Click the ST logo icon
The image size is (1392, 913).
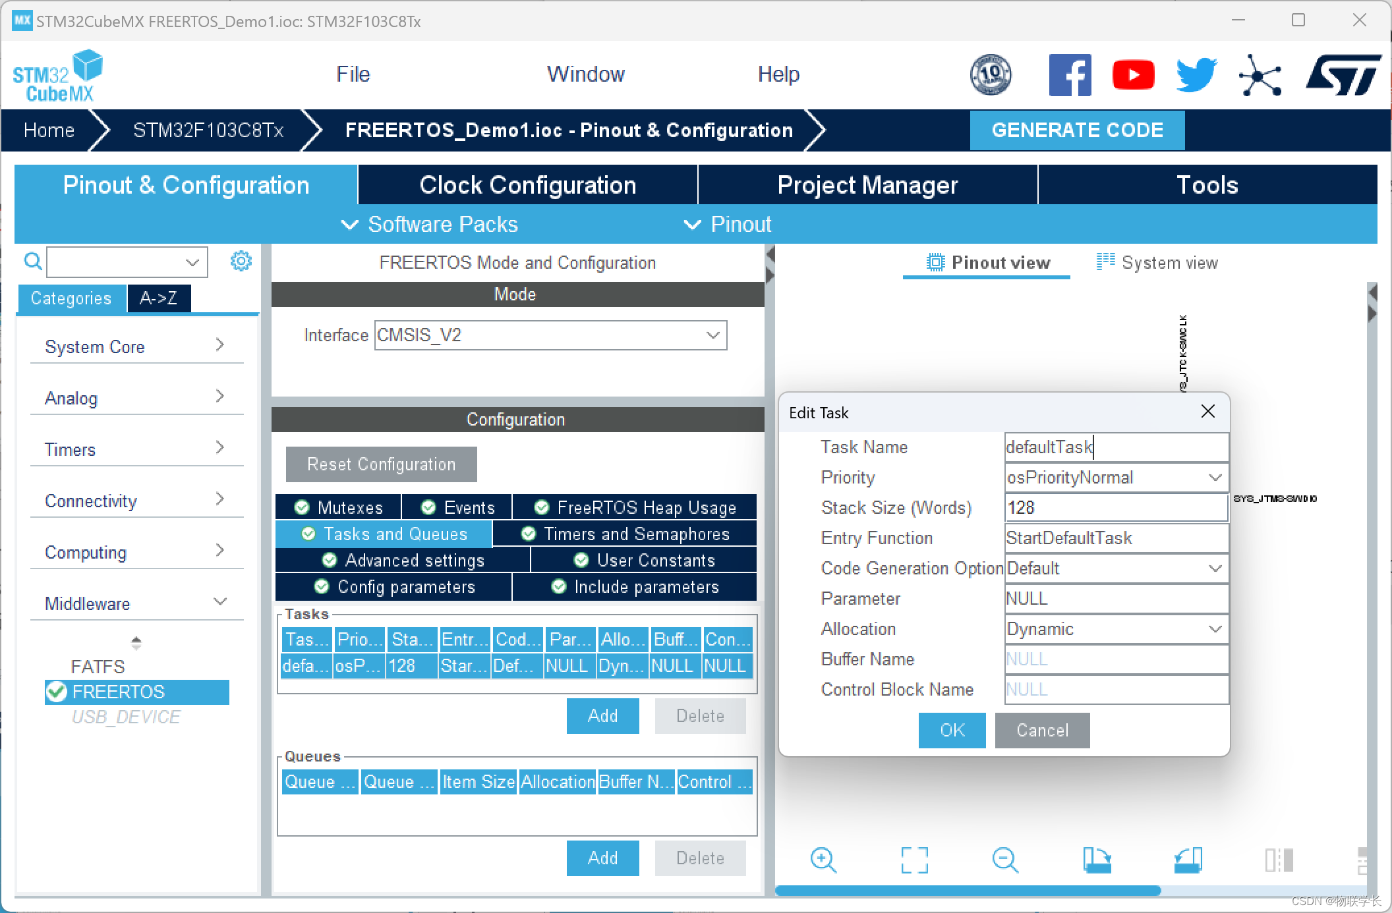(x=1343, y=74)
